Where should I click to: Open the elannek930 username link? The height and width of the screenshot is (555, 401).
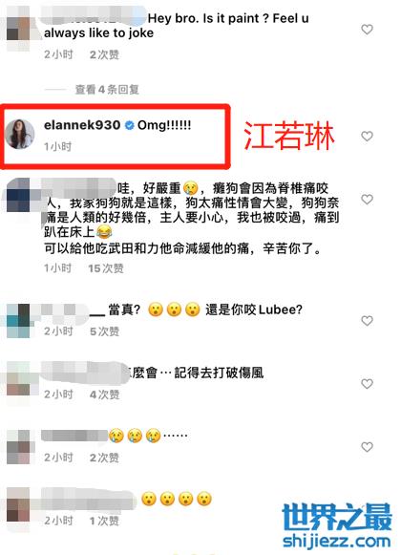[x=82, y=125]
